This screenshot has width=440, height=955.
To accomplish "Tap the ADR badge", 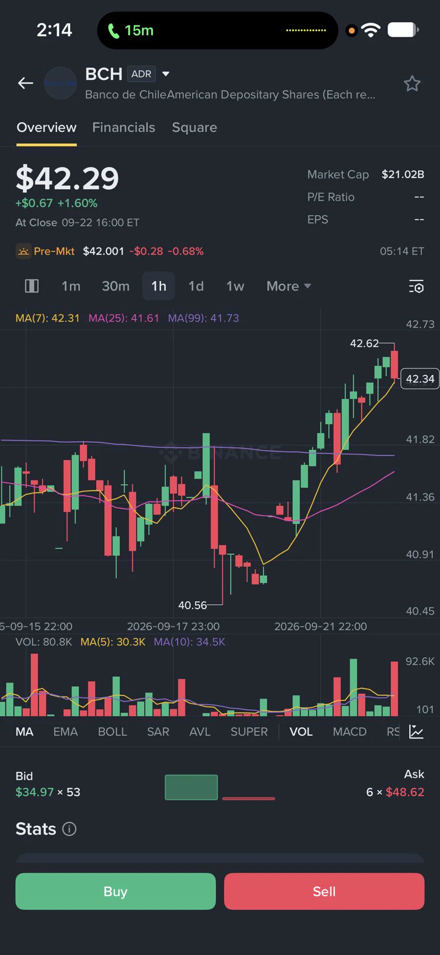I will click(141, 74).
